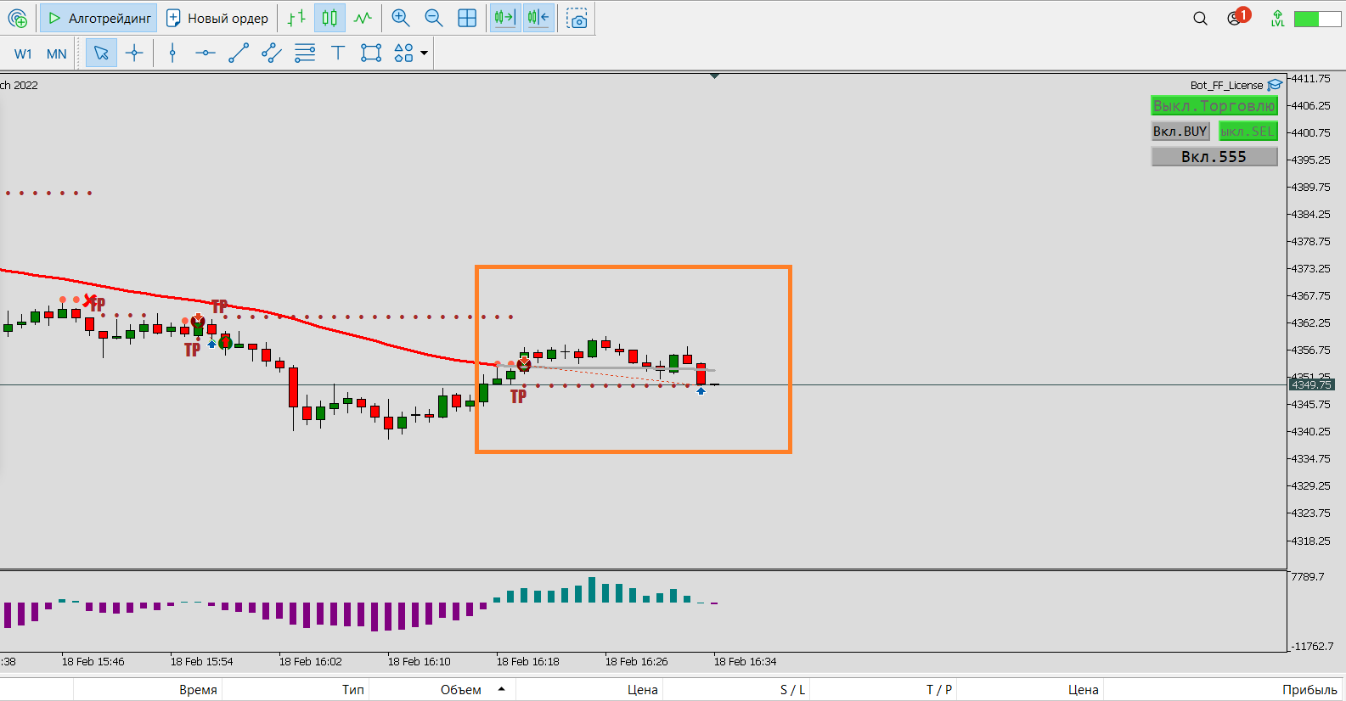Select the arrow cursor tool
Screen dimensions: 1346x701
pos(101,53)
